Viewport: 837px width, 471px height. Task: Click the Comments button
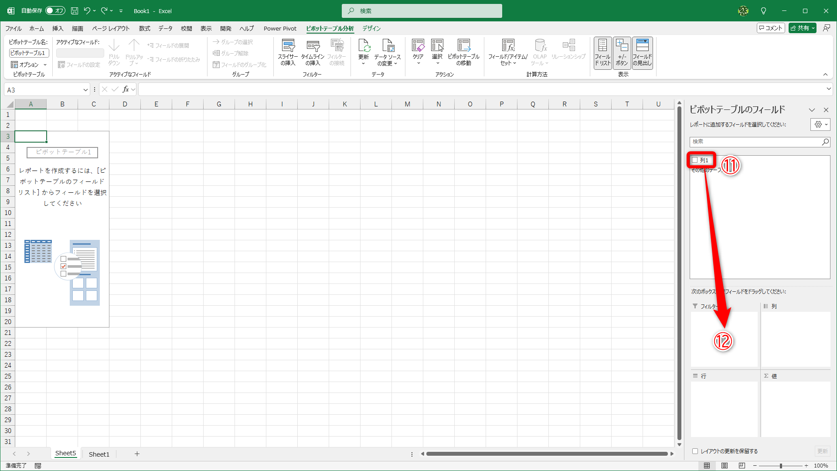(x=771, y=28)
